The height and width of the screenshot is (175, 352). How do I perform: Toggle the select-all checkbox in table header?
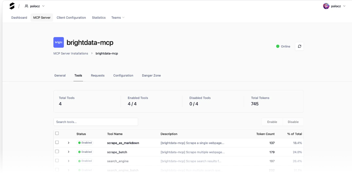pos(57,133)
